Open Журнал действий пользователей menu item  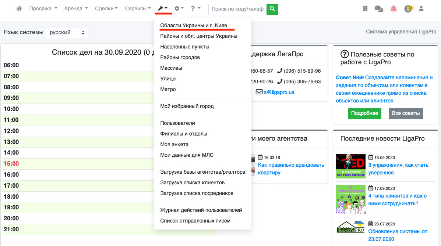point(201,210)
